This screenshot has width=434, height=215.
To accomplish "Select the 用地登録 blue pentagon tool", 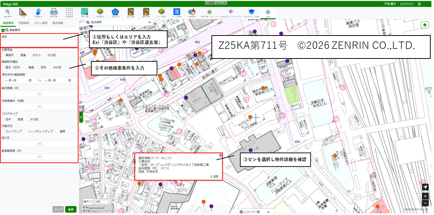I will coord(115,13).
